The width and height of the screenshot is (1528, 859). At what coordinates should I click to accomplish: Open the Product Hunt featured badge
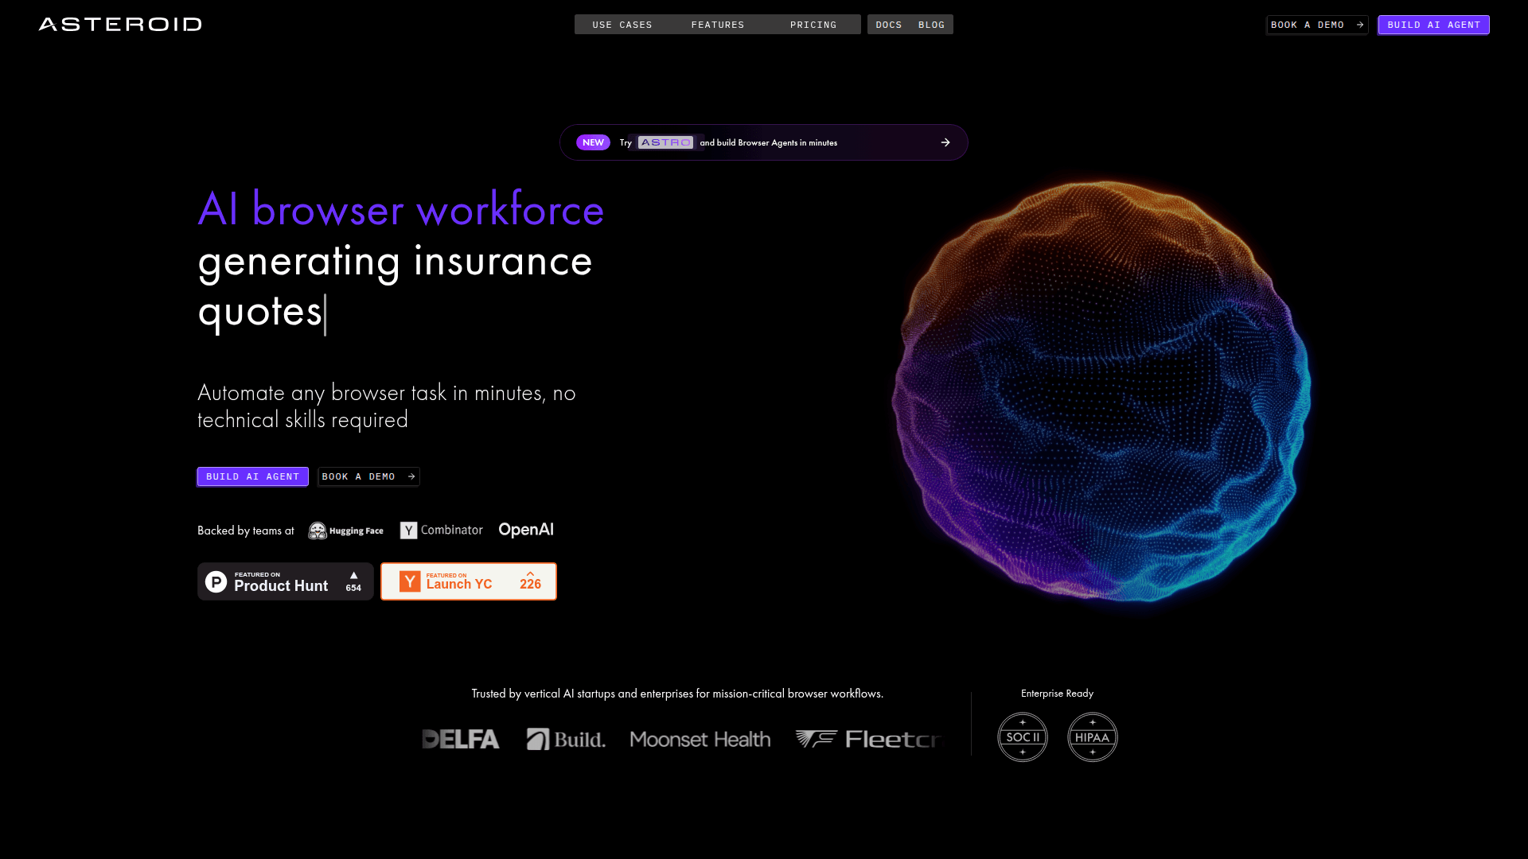tap(285, 581)
